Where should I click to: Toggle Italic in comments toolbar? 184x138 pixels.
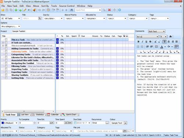[142, 42]
